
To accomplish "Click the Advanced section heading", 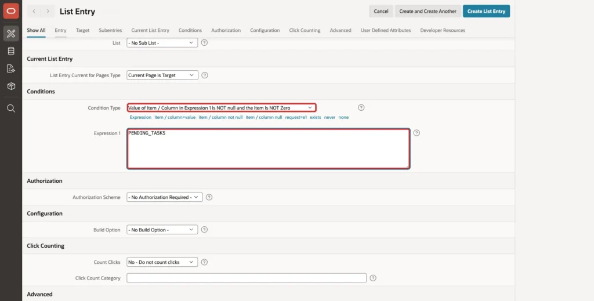I will click(39, 294).
